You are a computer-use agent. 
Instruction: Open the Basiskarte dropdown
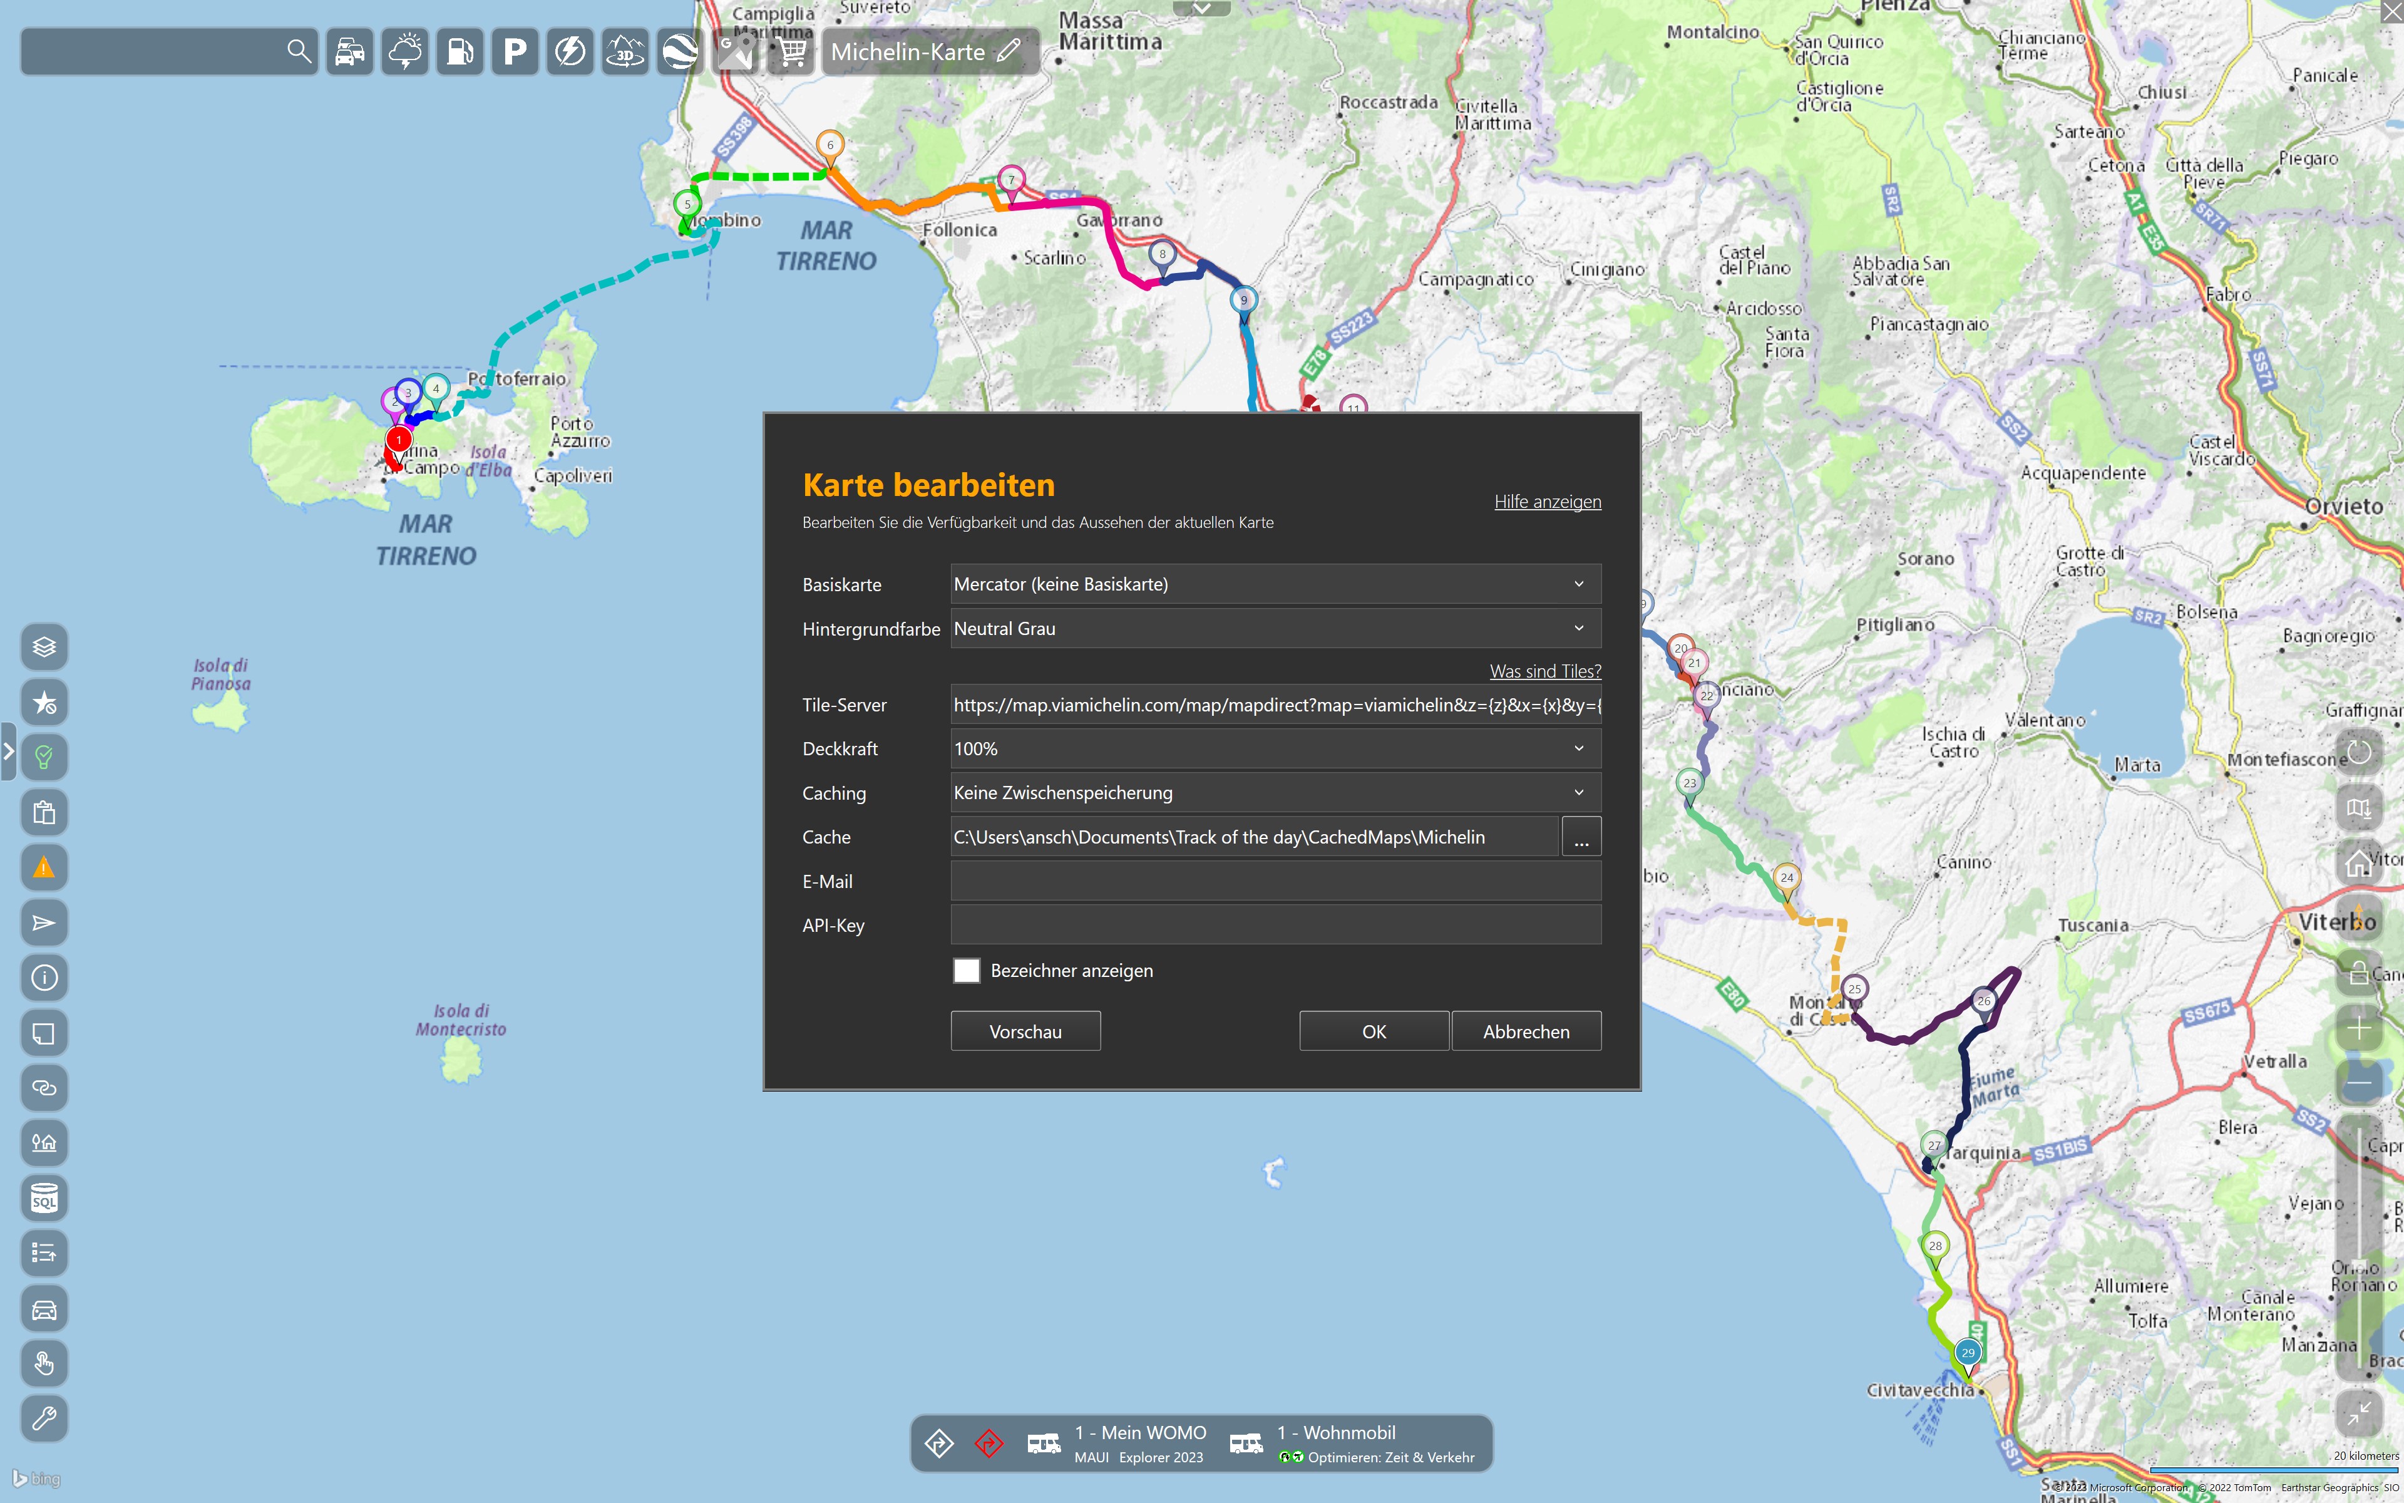click(x=1275, y=584)
